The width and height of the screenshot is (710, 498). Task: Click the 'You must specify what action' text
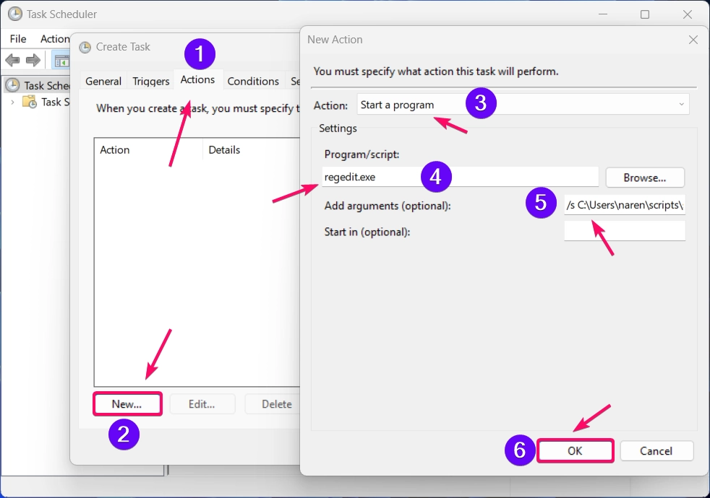tap(435, 71)
